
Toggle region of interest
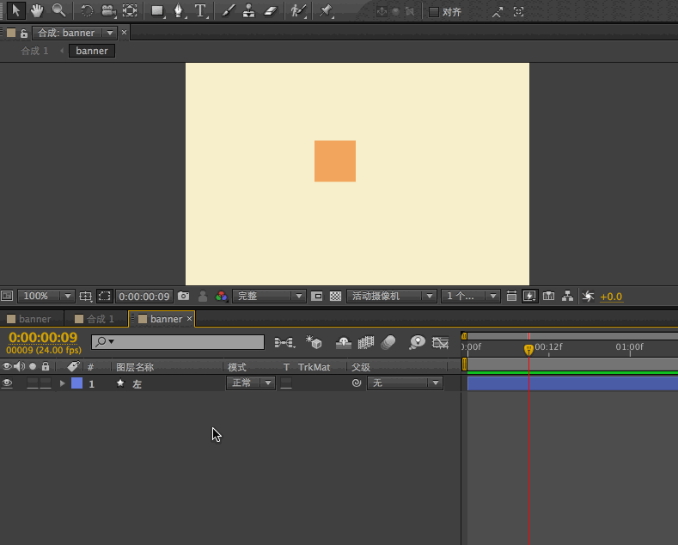[316, 297]
